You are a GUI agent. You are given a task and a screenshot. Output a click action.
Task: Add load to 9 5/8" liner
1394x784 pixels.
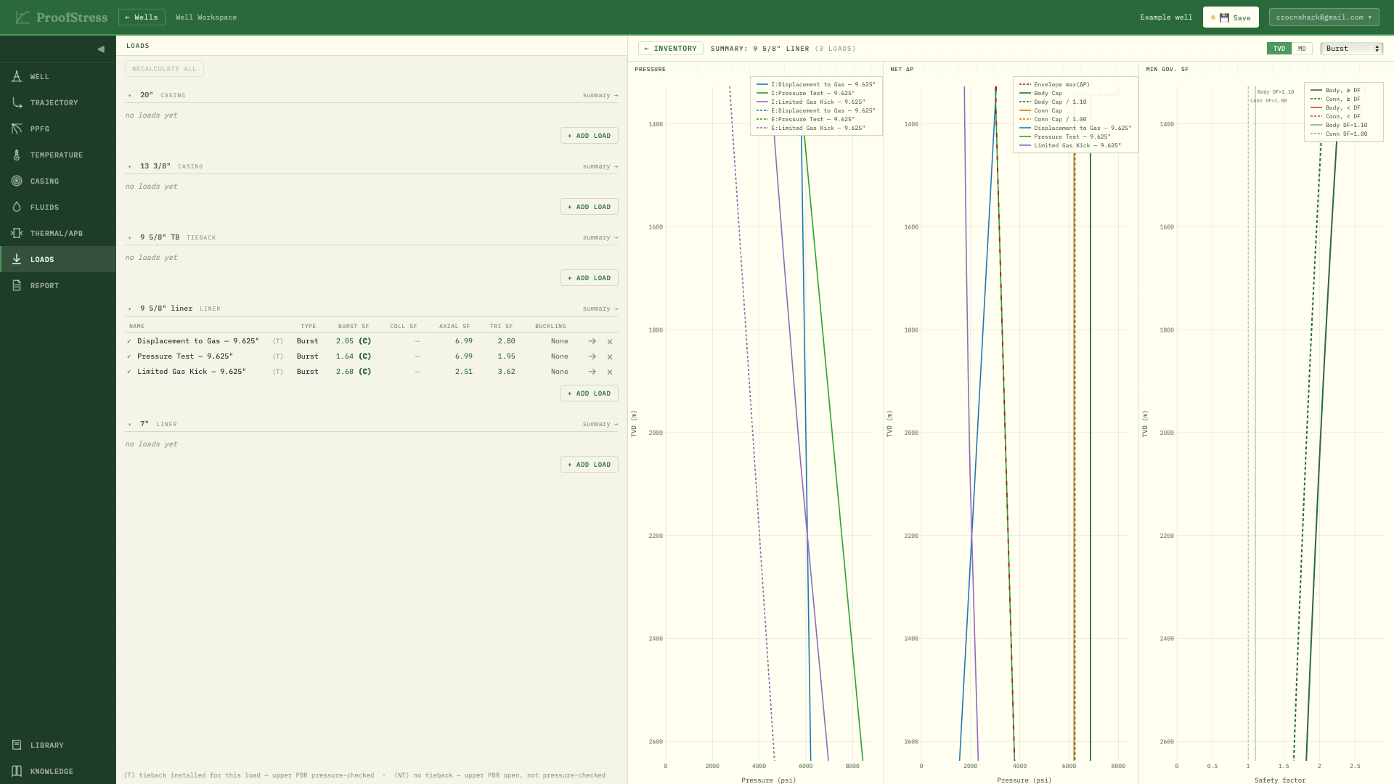pyautogui.click(x=589, y=393)
